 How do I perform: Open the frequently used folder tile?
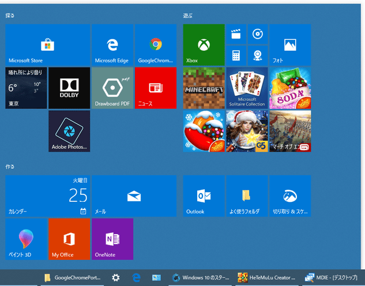(x=247, y=196)
